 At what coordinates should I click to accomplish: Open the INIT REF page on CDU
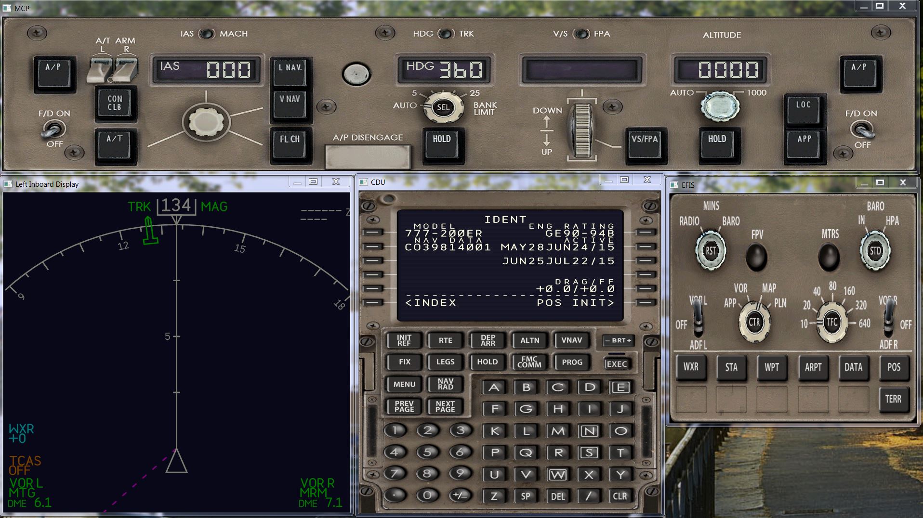pyautogui.click(x=404, y=340)
